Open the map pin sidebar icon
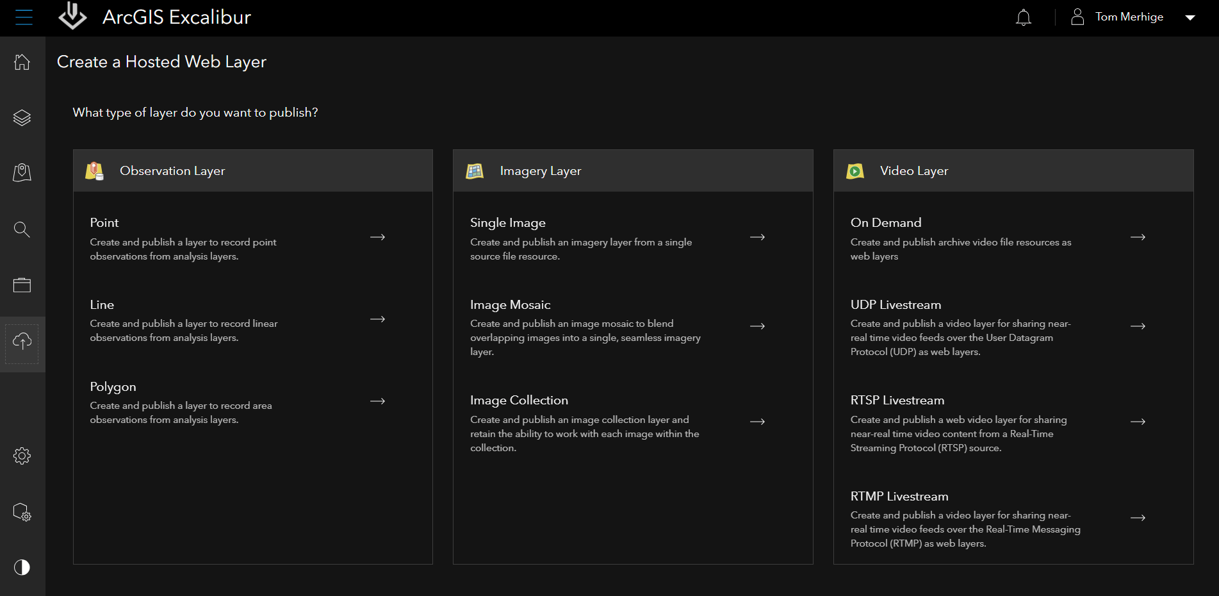Image resolution: width=1219 pixels, height=596 pixels. (22, 172)
